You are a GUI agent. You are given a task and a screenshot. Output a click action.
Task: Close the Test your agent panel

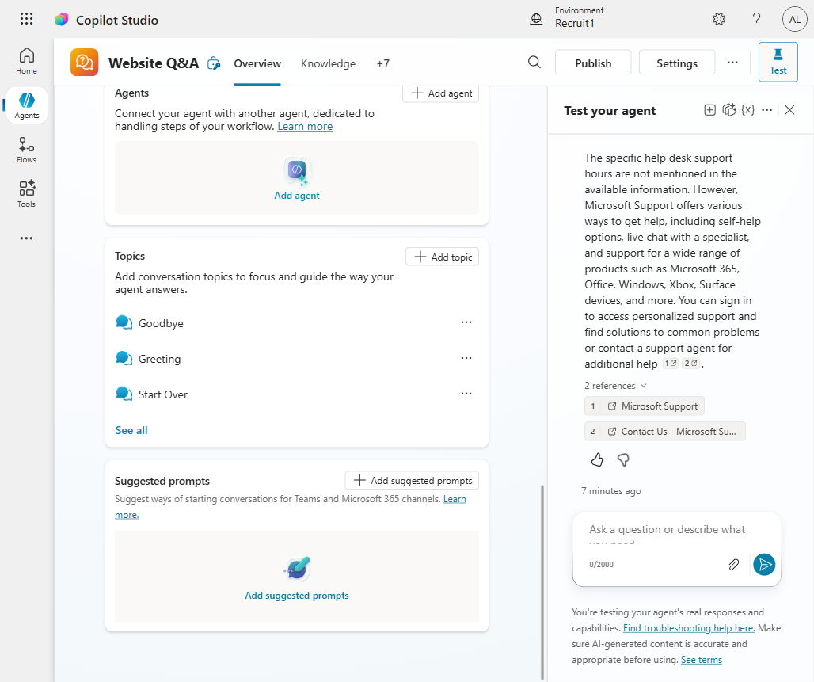789,110
